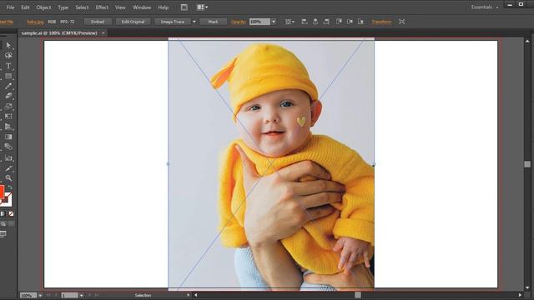Open the Transform panel link

(381, 22)
